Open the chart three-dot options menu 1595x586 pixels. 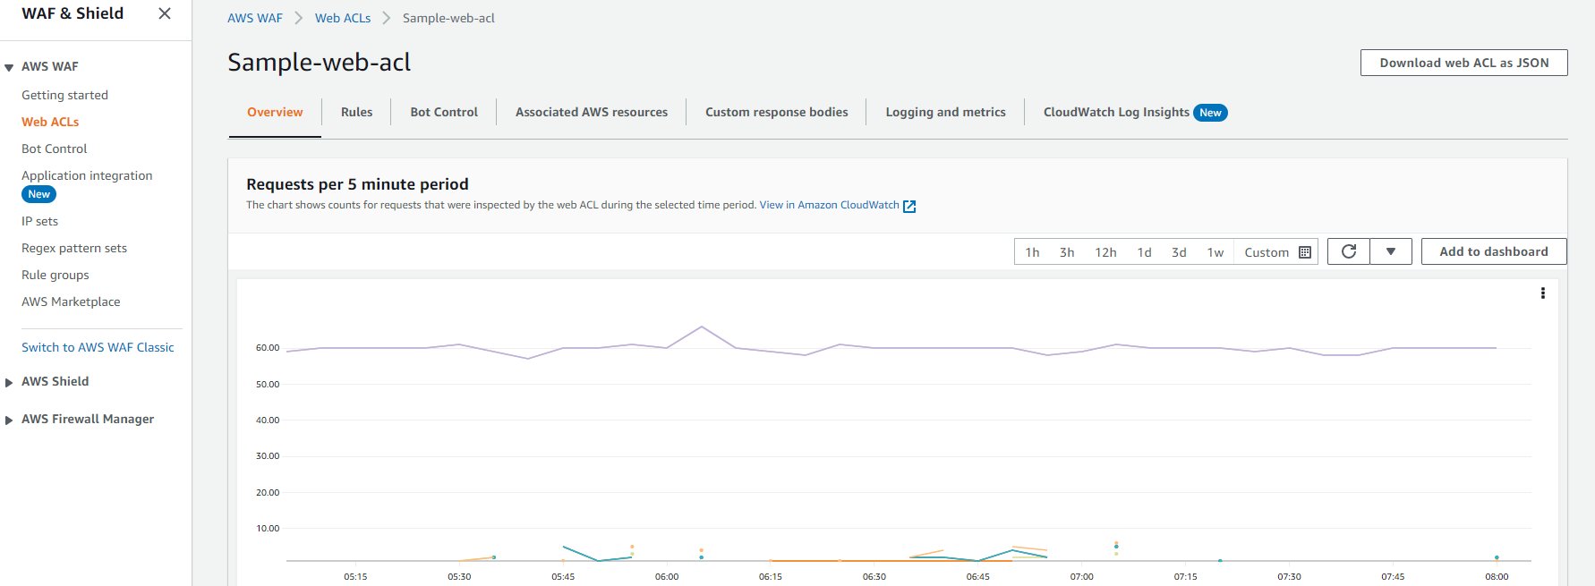[1542, 293]
